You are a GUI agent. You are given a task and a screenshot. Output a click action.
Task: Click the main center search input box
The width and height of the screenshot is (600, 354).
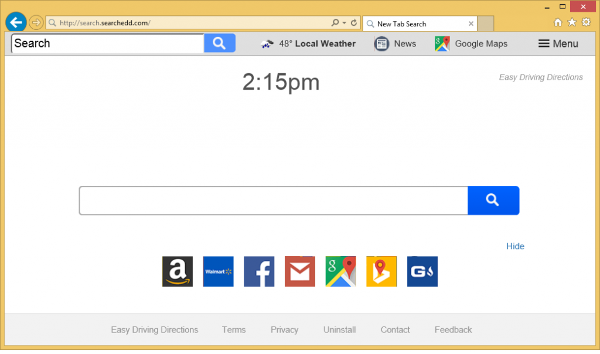coord(274,200)
